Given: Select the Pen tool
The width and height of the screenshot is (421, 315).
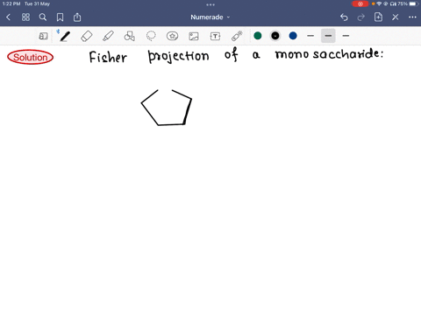Looking at the screenshot, I should click(65, 36).
